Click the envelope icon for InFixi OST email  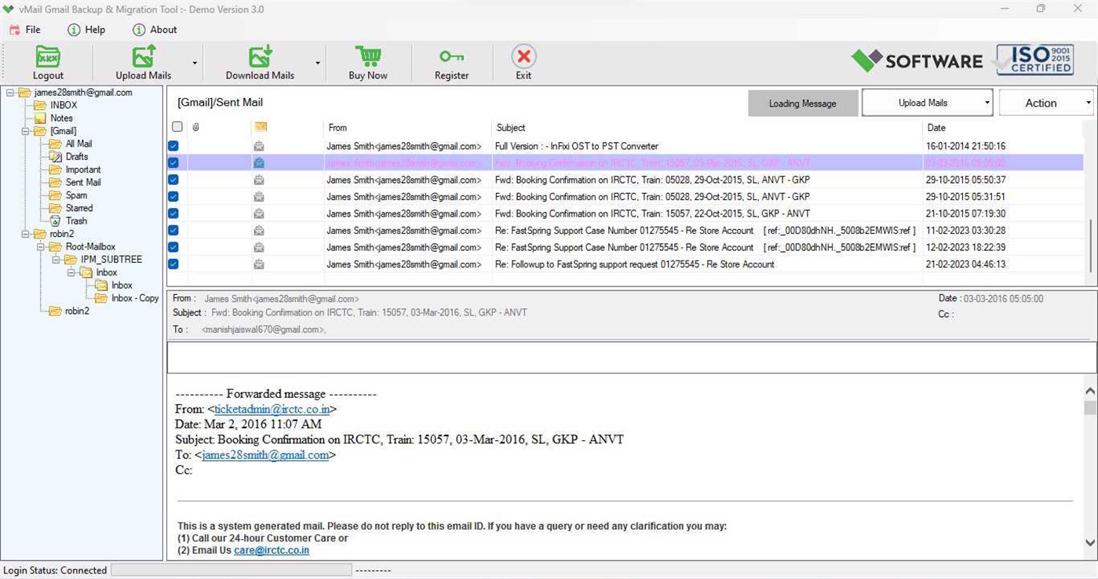[259, 146]
